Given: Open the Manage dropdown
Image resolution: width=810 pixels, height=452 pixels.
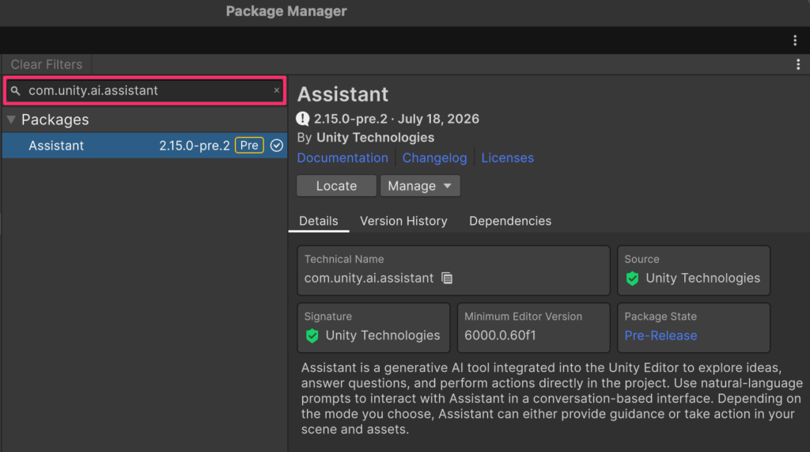Looking at the screenshot, I should click(420, 186).
